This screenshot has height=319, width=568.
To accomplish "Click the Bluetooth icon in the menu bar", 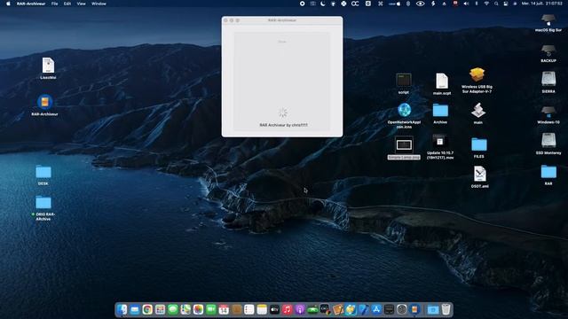I will 477,4.
